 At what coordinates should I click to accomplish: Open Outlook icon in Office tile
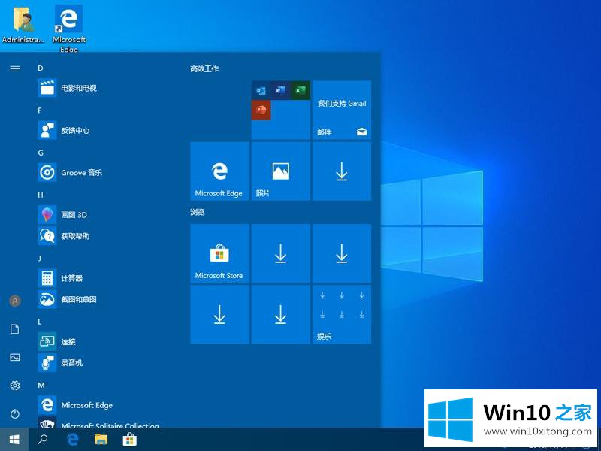261,90
